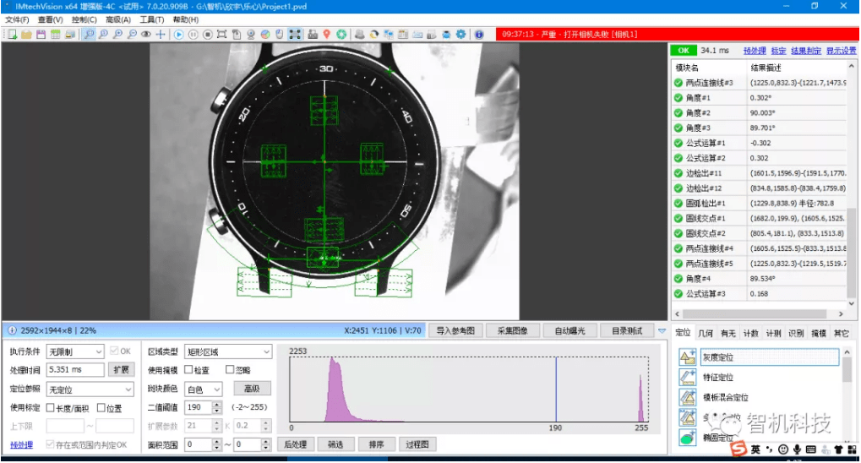Tick the 忽略 checkbox
The height and width of the screenshot is (463, 861).
230,370
